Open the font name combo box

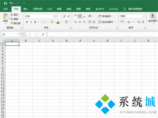pos(39,16)
